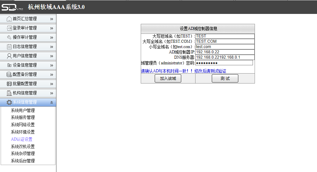317x172 pixels.
Task: Open 用户信息管理 menu
Action: click(28, 56)
